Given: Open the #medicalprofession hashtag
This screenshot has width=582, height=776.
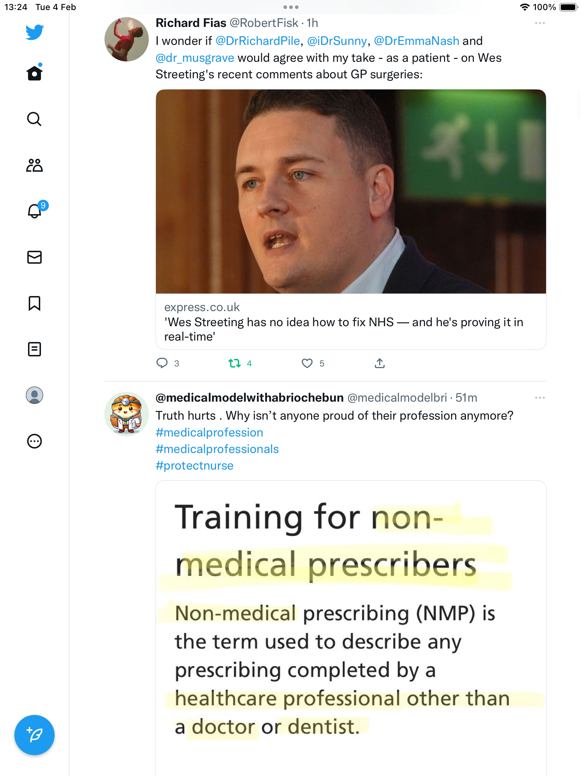Looking at the screenshot, I should tap(209, 433).
